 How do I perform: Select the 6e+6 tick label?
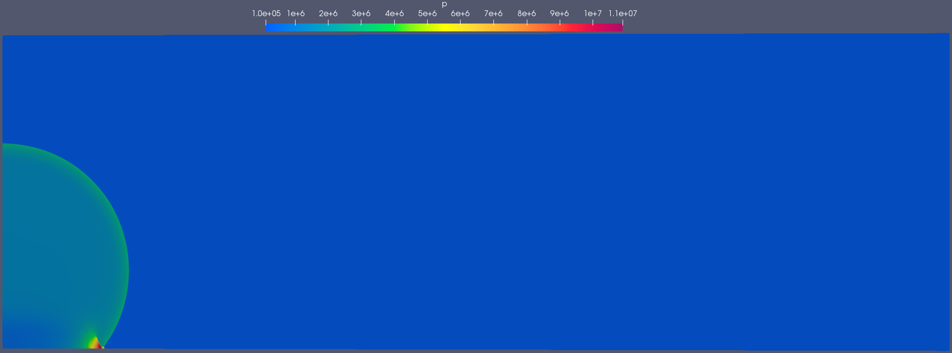[x=460, y=14]
